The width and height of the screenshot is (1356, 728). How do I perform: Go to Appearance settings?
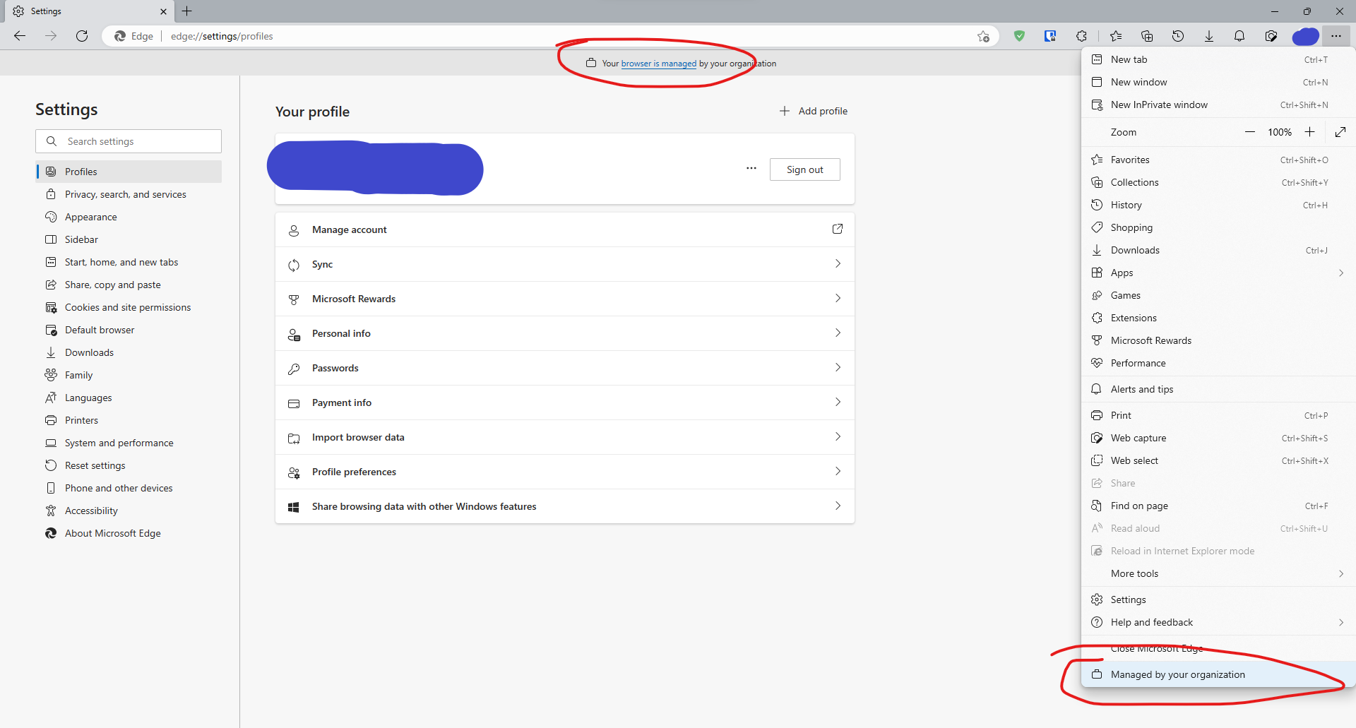(x=129, y=217)
